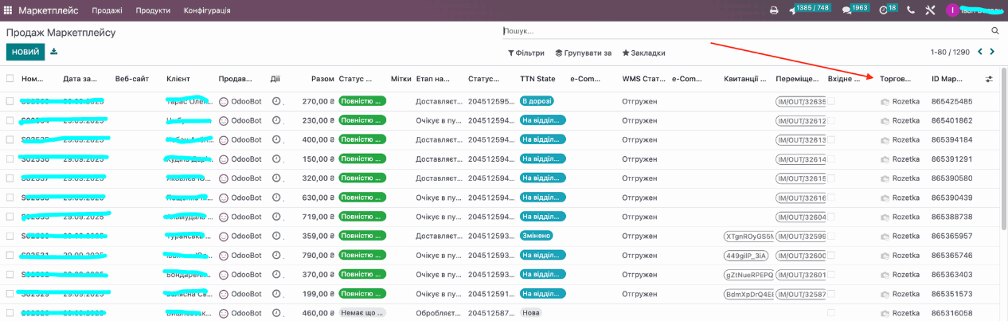Select checkbox for the 400,00 ₴ row

point(10,139)
